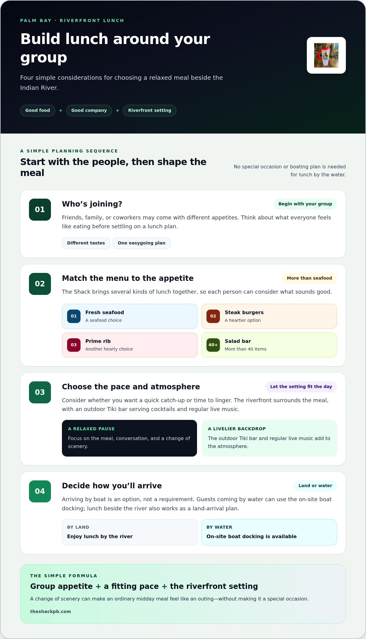The width and height of the screenshot is (366, 639).
Task: Select the step 01 number badge
Action: click(x=40, y=210)
